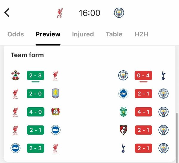
Task: Switch to the Odds tab
Action: (16, 34)
